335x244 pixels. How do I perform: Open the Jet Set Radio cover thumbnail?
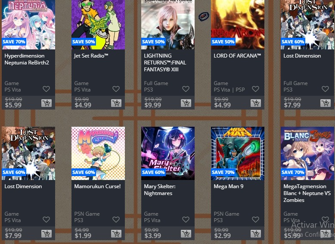[98, 25]
